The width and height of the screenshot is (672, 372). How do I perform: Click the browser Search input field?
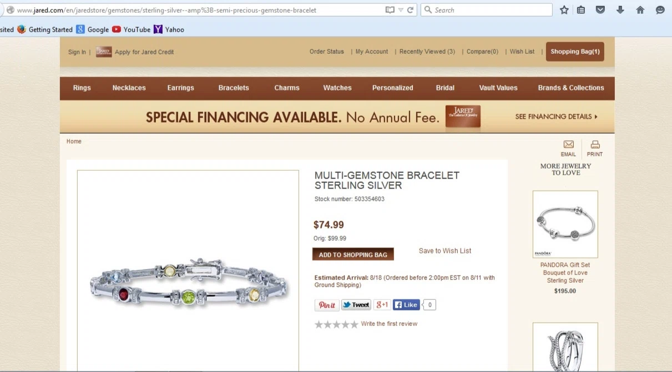487,10
